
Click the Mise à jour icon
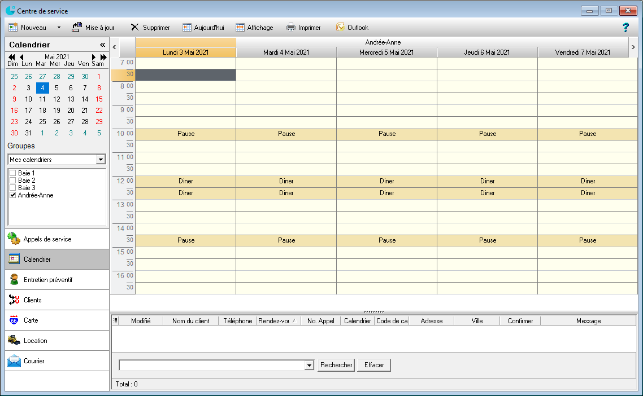click(x=77, y=27)
